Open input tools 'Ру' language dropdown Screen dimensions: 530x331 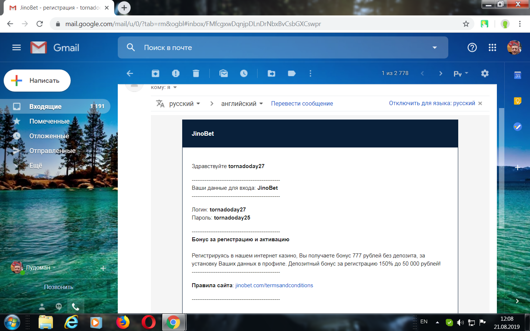(461, 73)
